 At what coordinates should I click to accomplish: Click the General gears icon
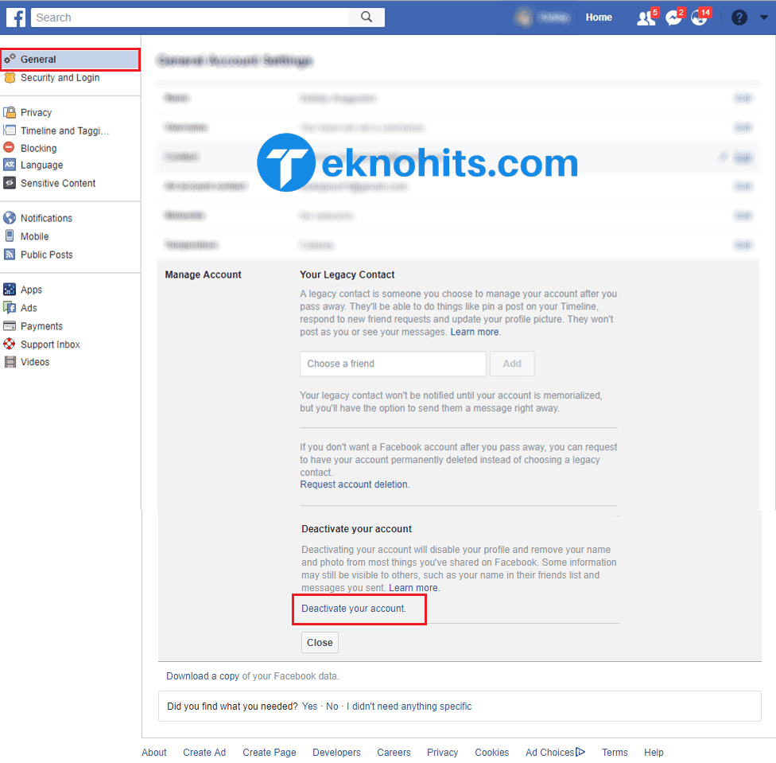10,59
